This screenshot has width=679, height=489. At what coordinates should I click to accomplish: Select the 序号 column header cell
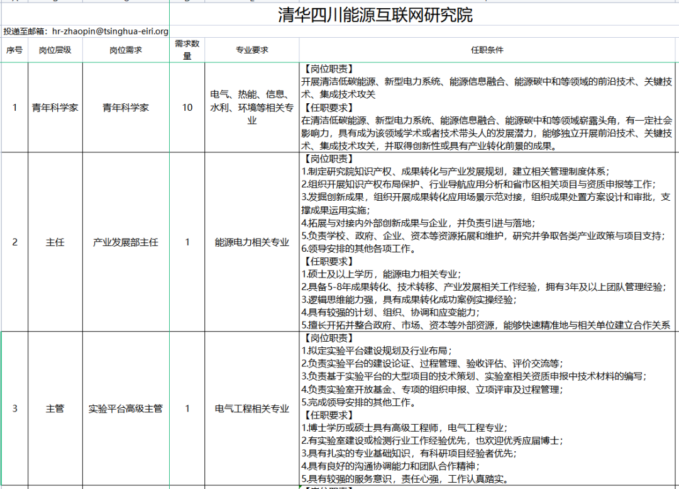coord(14,50)
